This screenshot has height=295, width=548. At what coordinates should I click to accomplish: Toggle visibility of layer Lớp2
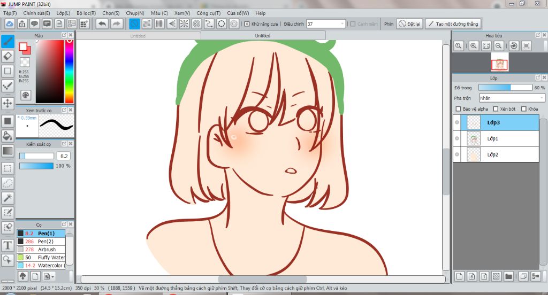click(457, 154)
